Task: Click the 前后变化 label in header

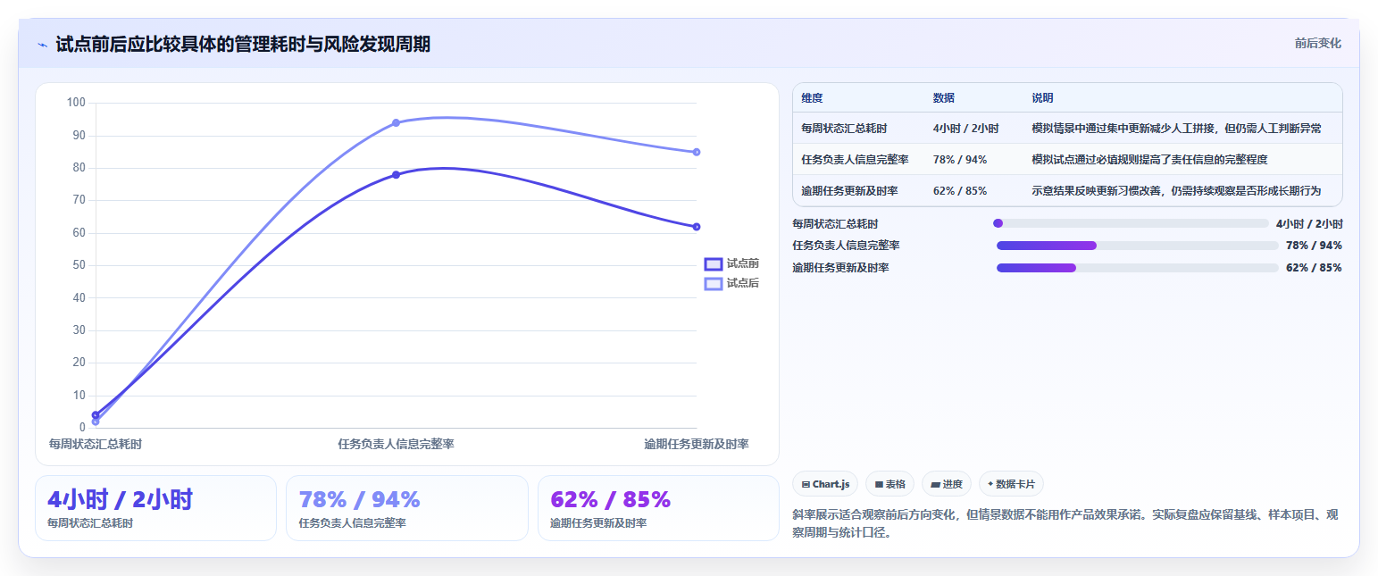Action: [1317, 43]
